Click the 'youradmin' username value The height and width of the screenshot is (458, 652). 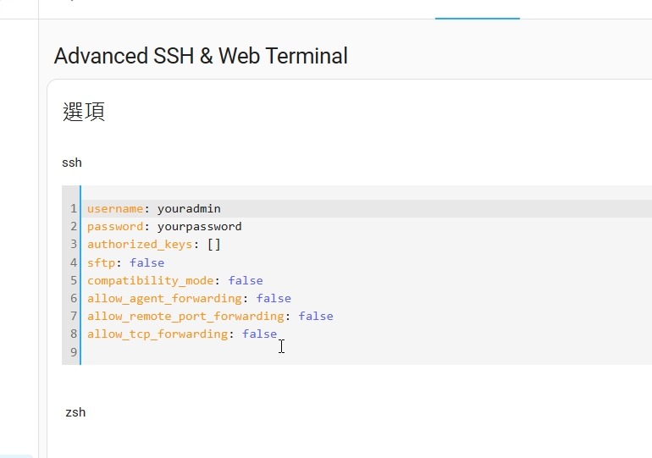[189, 208]
